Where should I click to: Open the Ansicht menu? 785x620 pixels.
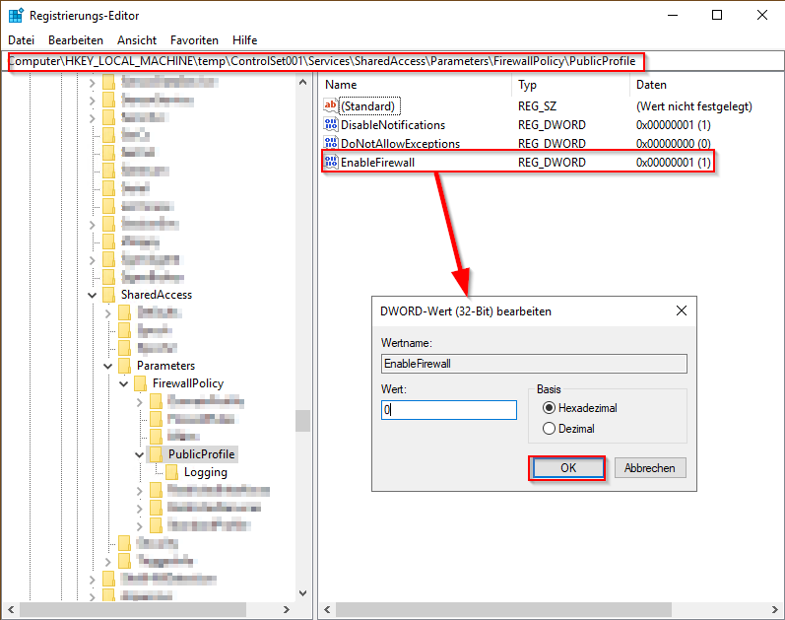tap(137, 40)
